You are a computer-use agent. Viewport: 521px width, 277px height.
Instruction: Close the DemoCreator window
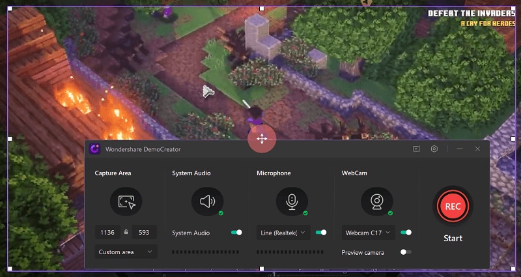pos(477,149)
